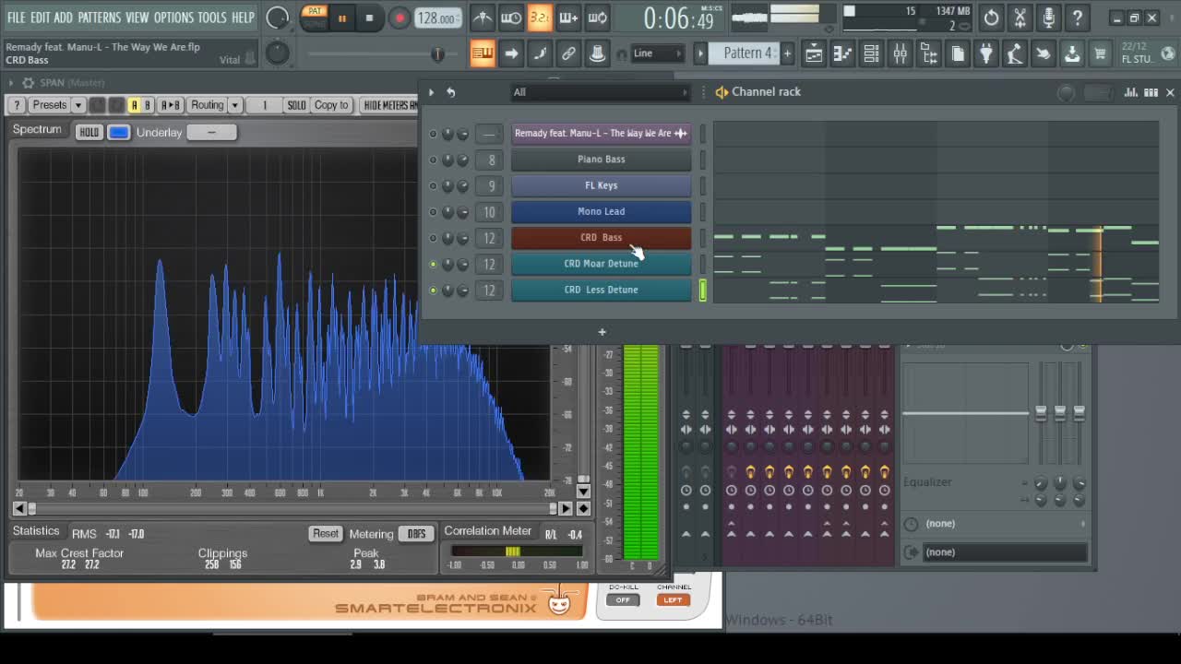
Task: Toggle PAT pattern mode button
Action: 315,12
